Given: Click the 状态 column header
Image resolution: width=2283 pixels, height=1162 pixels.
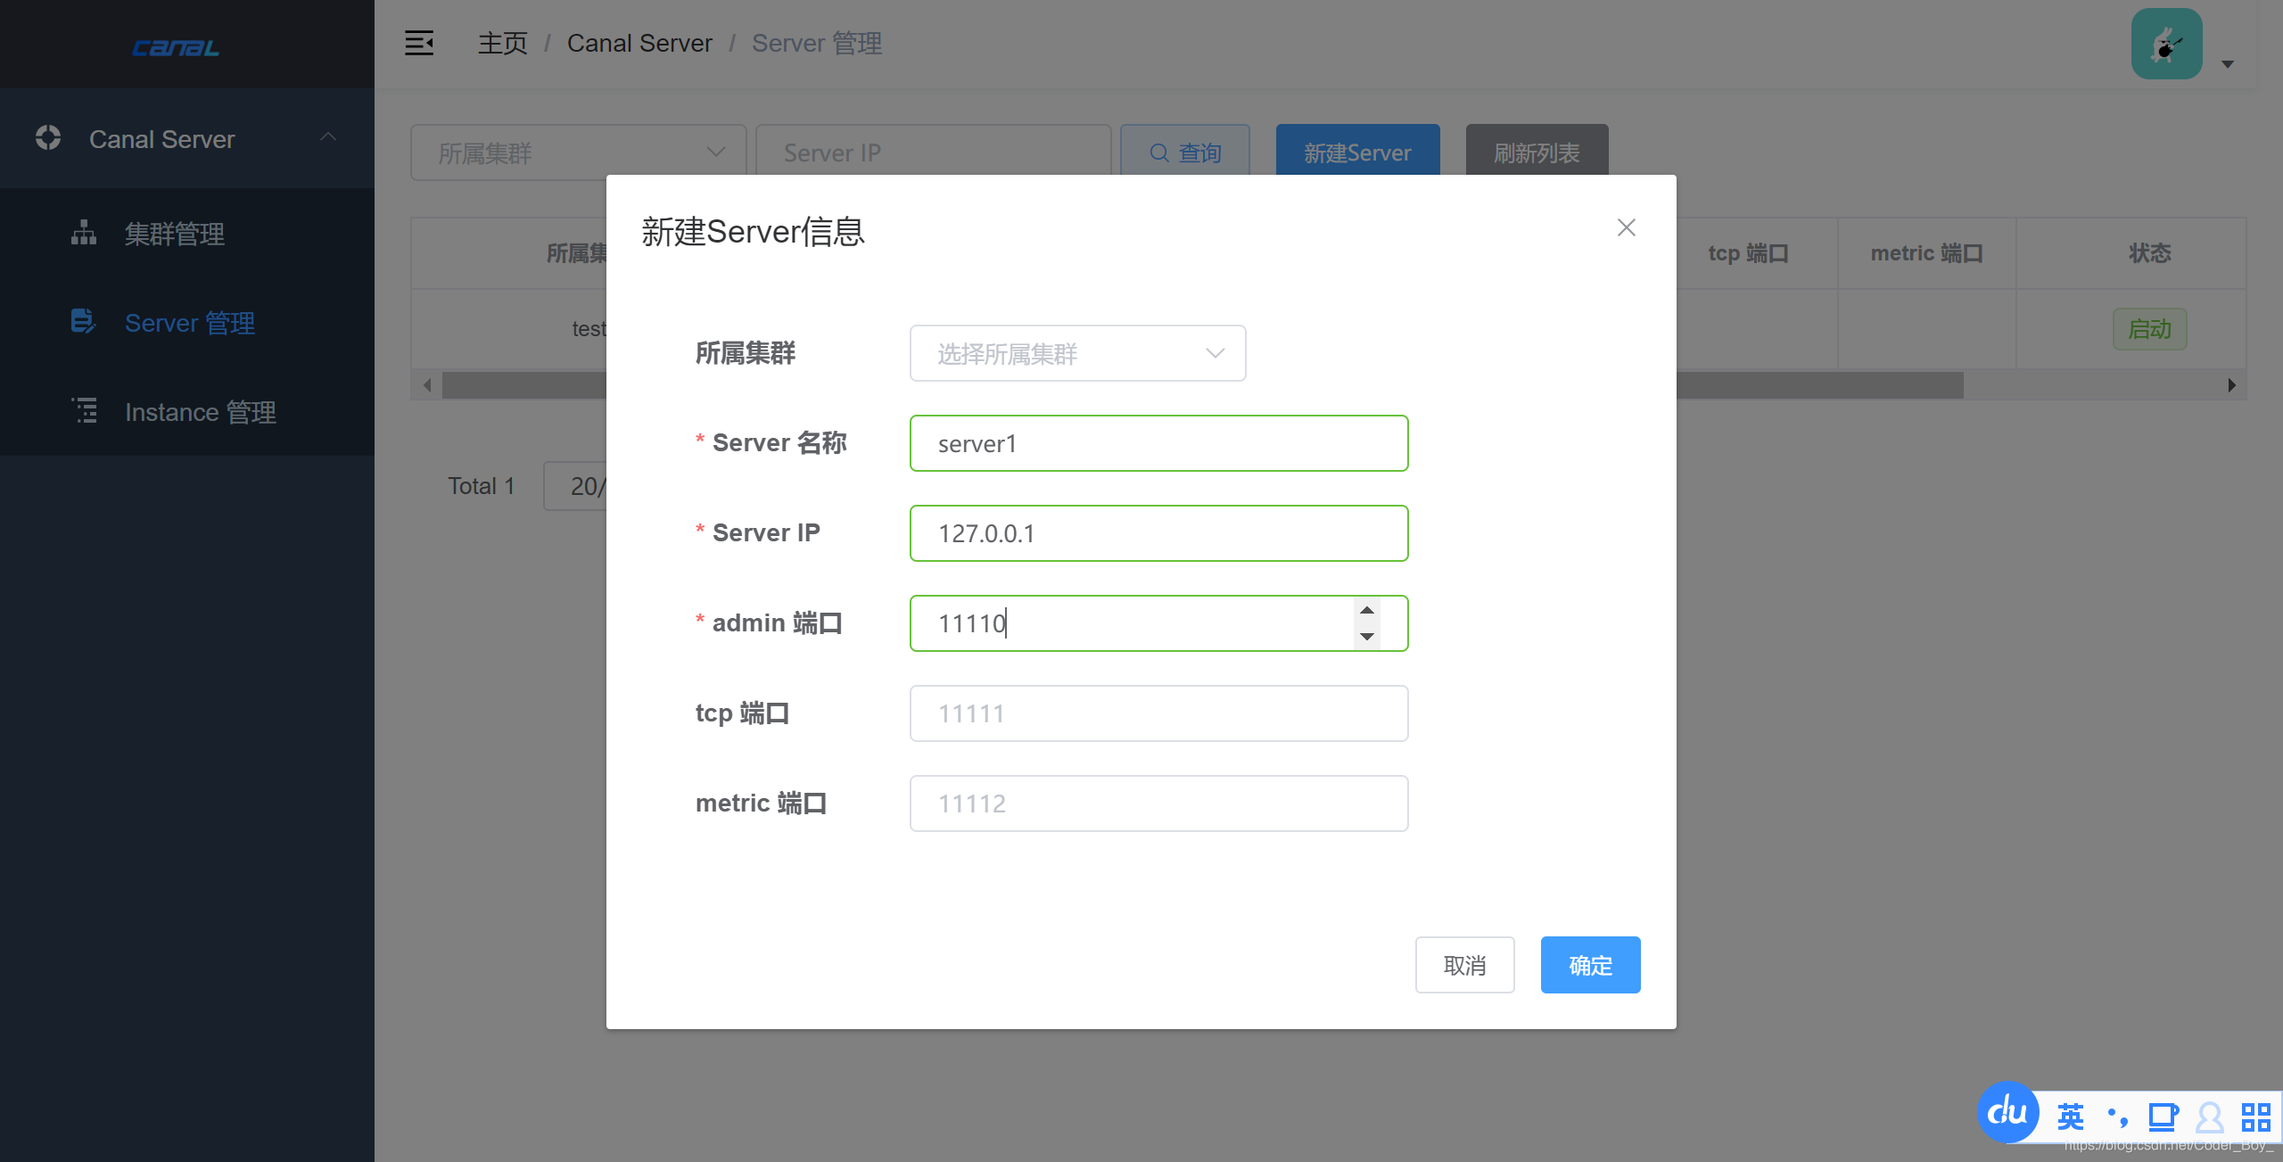Looking at the screenshot, I should click(2149, 253).
